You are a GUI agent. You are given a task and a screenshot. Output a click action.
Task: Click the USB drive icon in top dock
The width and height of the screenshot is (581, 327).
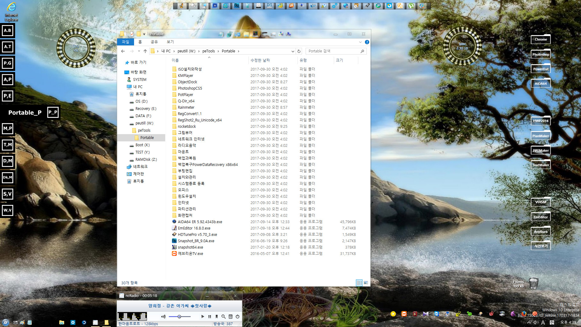pos(367,5)
